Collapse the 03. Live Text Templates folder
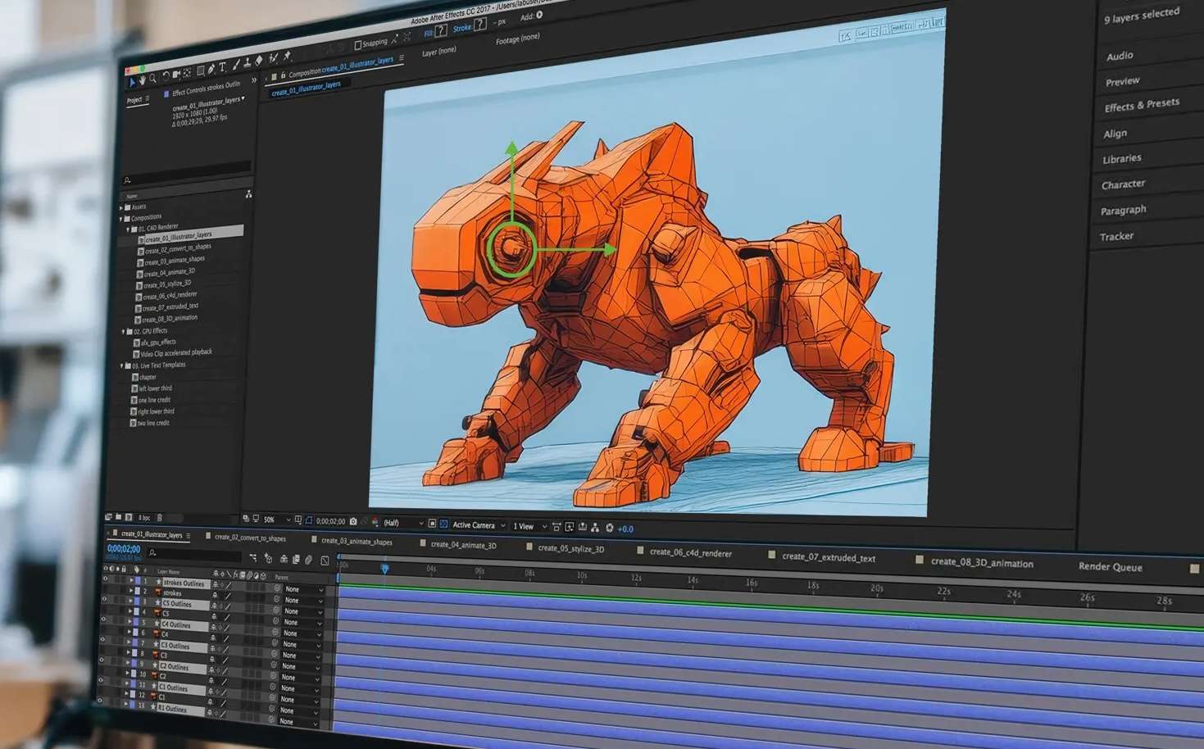This screenshot has width=1204, height=749. pos(121,365)
